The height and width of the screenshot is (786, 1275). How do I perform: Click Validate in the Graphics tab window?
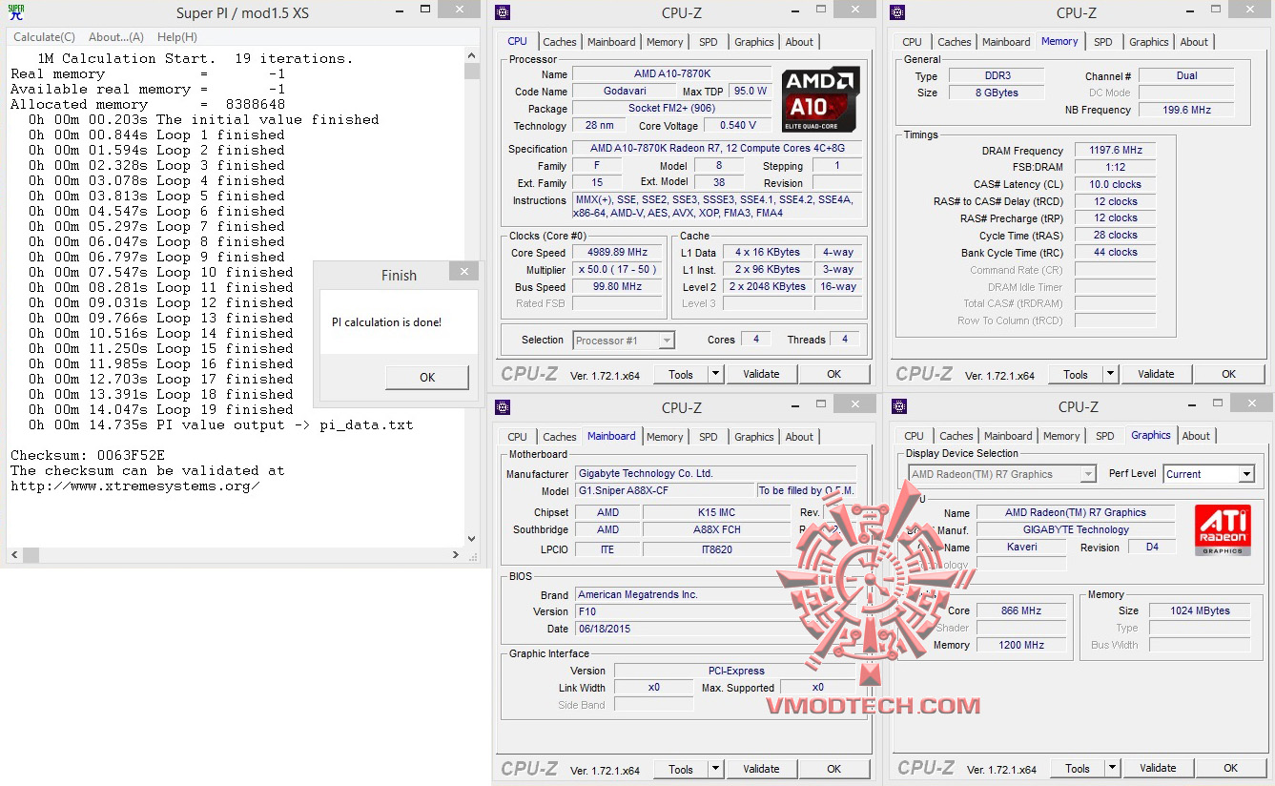tap(1158, 768)
